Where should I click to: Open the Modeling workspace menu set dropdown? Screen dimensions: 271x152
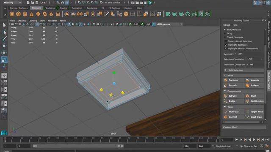[x=12, y=3]
